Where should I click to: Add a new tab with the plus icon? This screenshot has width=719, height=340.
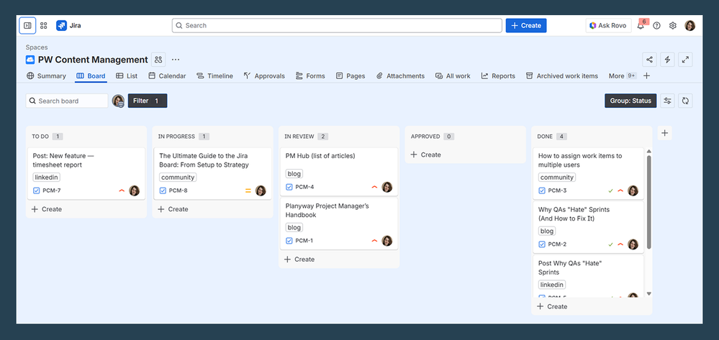[x=646, y=75]
